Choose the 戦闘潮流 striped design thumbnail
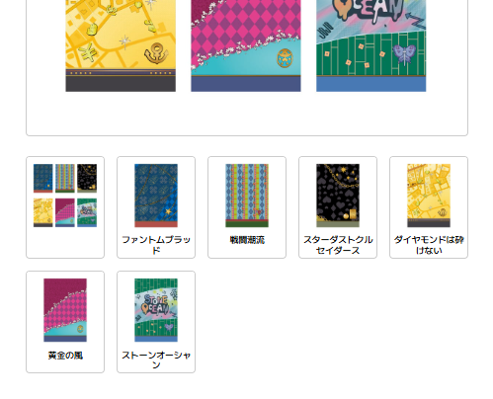This screenshot has height=399, width=493. pyautogui.click(x=247, y=196)
